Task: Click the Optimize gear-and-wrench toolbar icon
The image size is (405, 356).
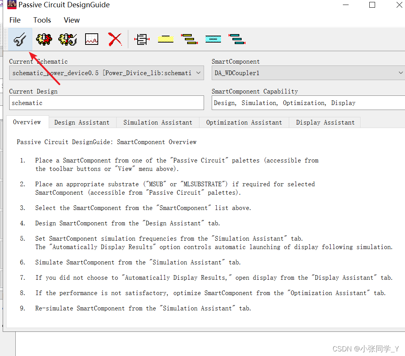Action: pos(67,39)
